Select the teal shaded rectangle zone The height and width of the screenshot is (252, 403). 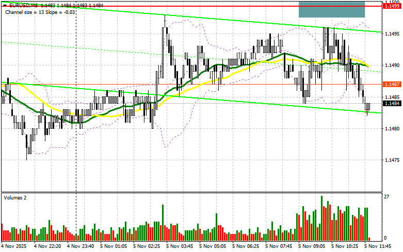click(x=331, y=9)
